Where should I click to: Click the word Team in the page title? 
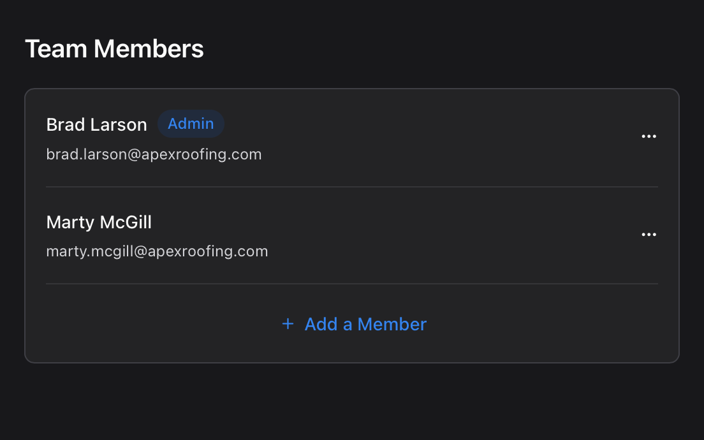(x=56, y=49)
